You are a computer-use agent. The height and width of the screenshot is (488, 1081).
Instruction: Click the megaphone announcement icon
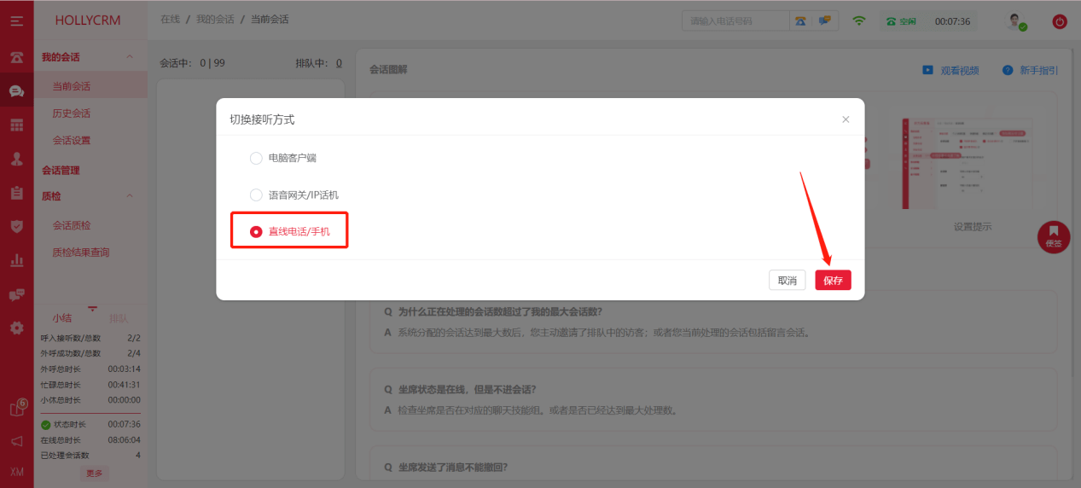pos(16,441)
